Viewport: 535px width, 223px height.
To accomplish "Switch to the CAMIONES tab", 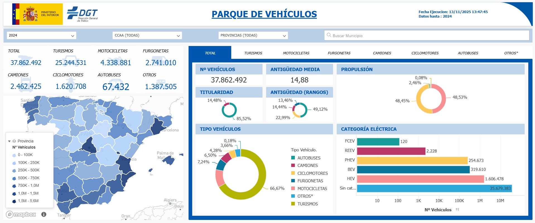I will pyautogui.click(x=382, y=53).
